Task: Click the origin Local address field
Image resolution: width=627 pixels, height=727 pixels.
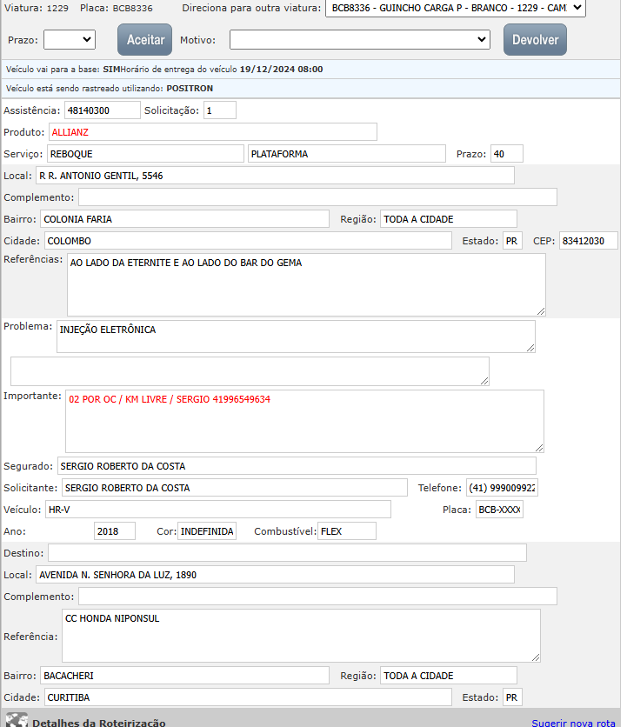Action: (274, 176)
